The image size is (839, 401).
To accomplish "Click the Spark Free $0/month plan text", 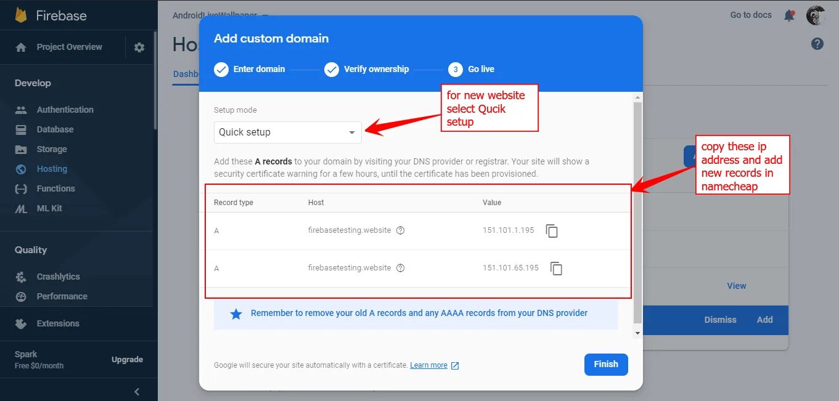I will tap(39, 360).
